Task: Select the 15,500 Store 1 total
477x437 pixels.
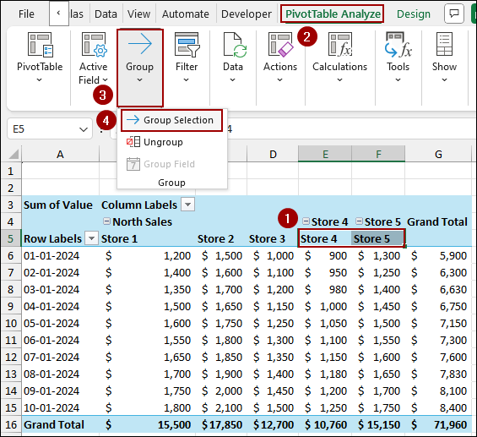Action: point(147,424)
